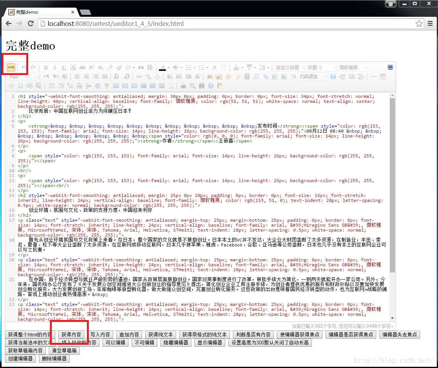This screenshot has height=368, width=438.
Task: Open the ordered list style dropdown arrow
Action: click(x=194, y=67)
